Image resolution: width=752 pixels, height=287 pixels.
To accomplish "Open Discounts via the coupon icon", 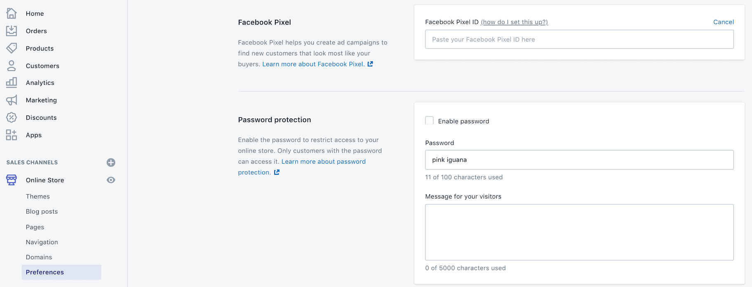I will 11,117.
